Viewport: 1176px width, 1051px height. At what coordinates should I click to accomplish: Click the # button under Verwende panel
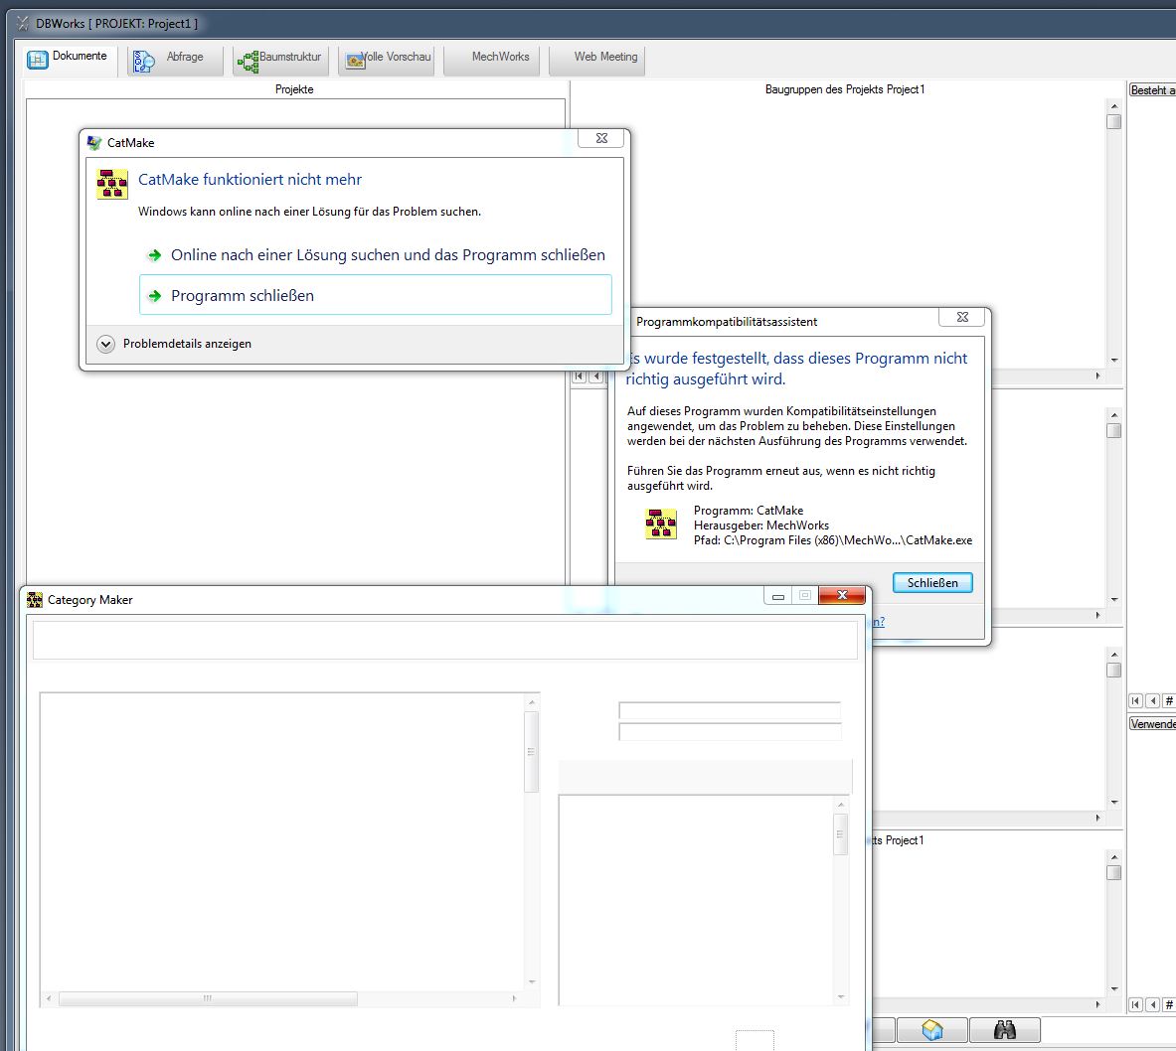1168,1004
